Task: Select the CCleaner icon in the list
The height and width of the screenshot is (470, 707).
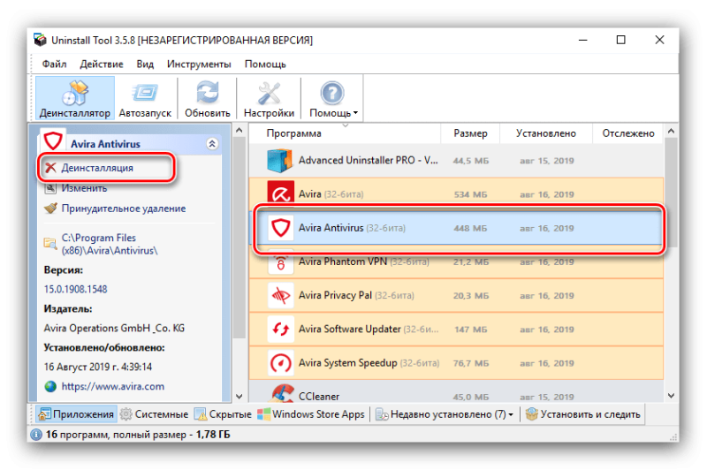Action: [283, 393]
